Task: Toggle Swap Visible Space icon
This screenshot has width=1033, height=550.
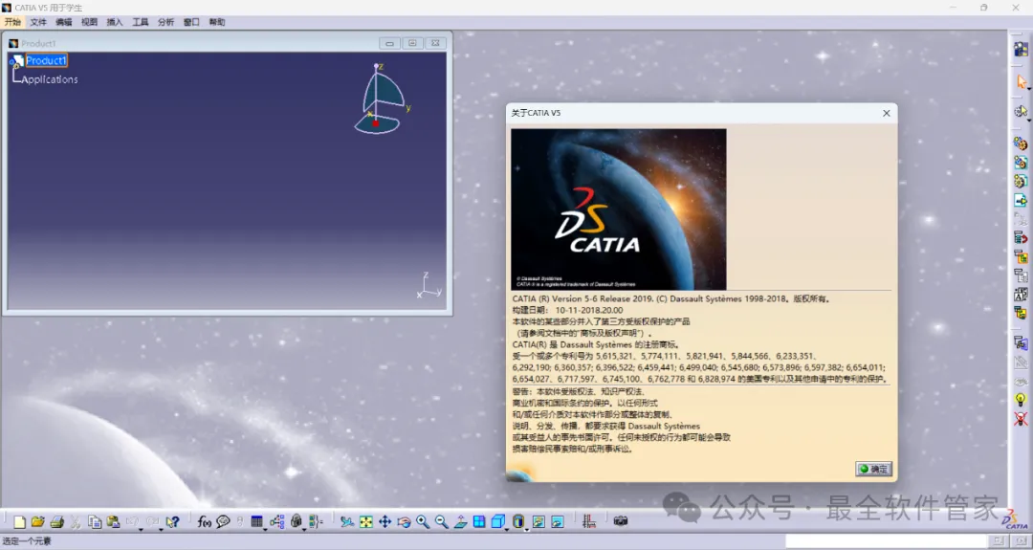Action: (x=558, y=521)
